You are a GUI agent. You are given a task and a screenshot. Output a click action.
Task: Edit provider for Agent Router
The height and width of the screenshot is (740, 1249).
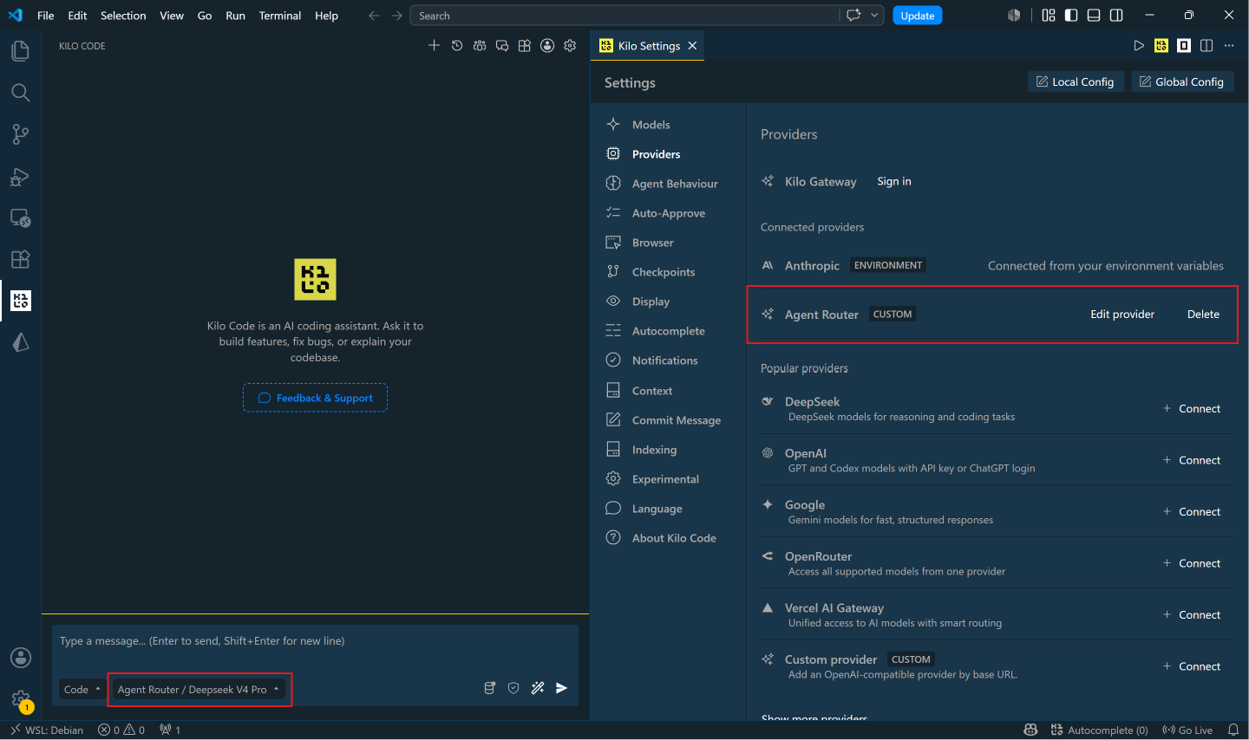pyautogui.click(x=1122, y=315)
